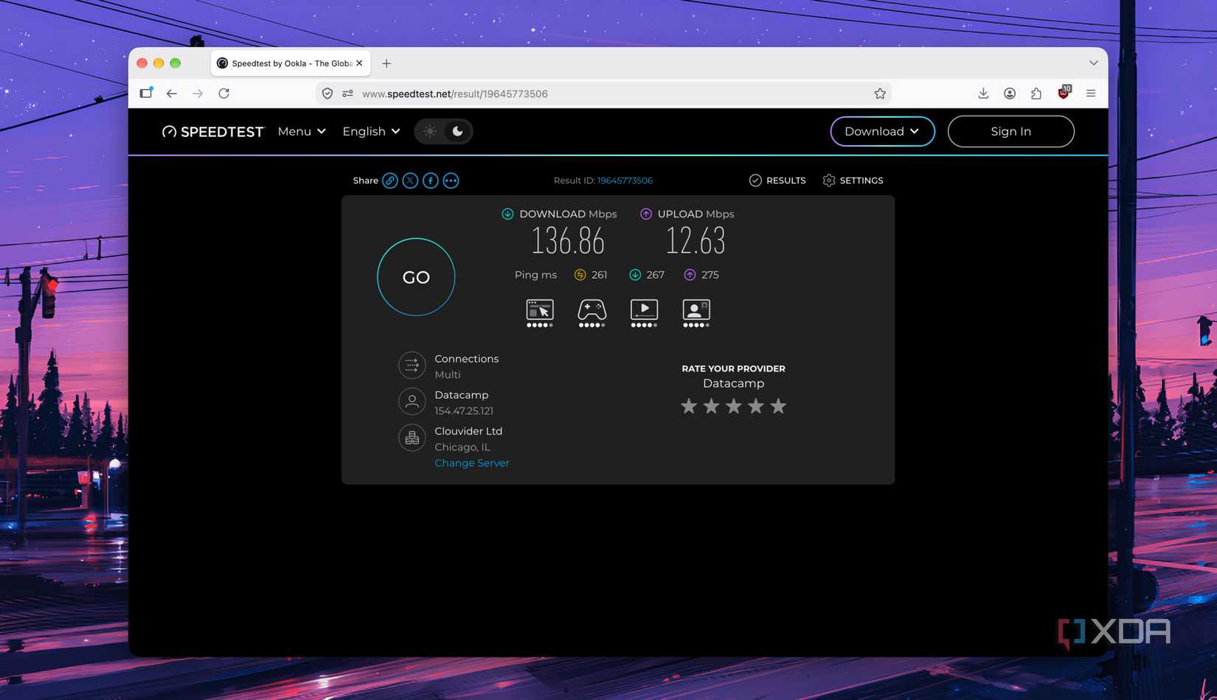
Task: Open sidebar toggle icon in toolbar
Action: pyautogui.click(x=146, y=93)
